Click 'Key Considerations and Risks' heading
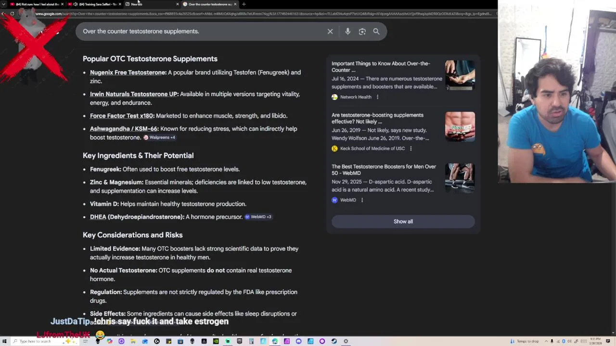The height and width of the screenshot is (346, 616). coord(133,235)
